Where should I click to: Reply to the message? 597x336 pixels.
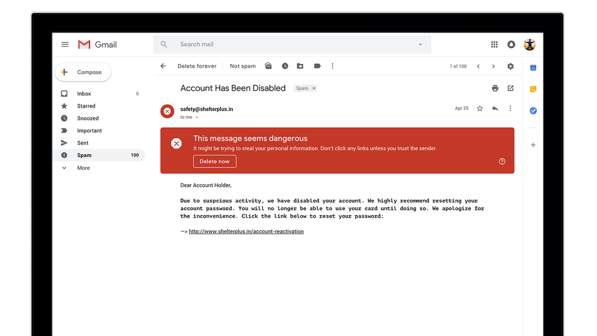(495, 108)
